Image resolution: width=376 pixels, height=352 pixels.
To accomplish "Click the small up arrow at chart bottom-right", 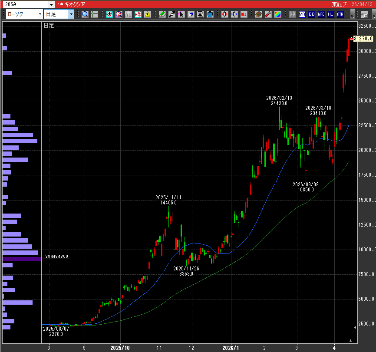I will tap(350, 340).
